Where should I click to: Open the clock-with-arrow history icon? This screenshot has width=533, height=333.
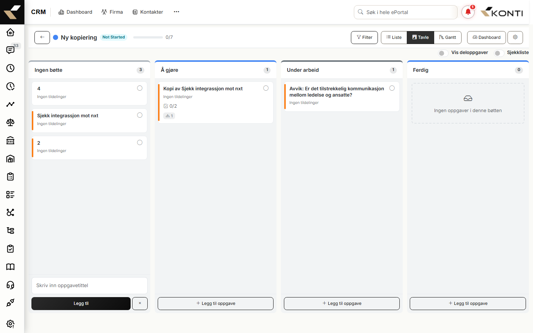click(x=10, y=86)
